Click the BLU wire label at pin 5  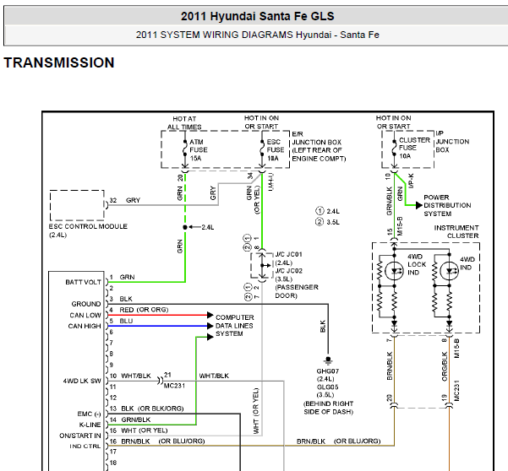coord(126,321)
